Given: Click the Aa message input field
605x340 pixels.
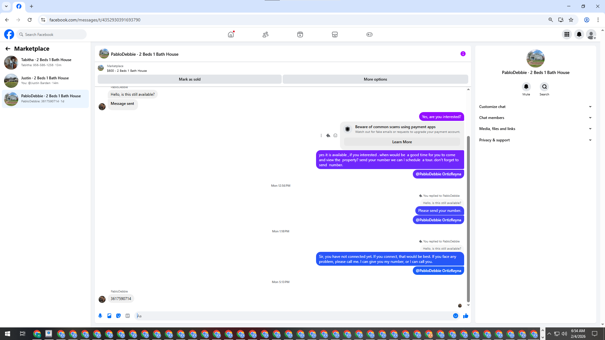Looking at the screenshot, I should tap(293, 316).
